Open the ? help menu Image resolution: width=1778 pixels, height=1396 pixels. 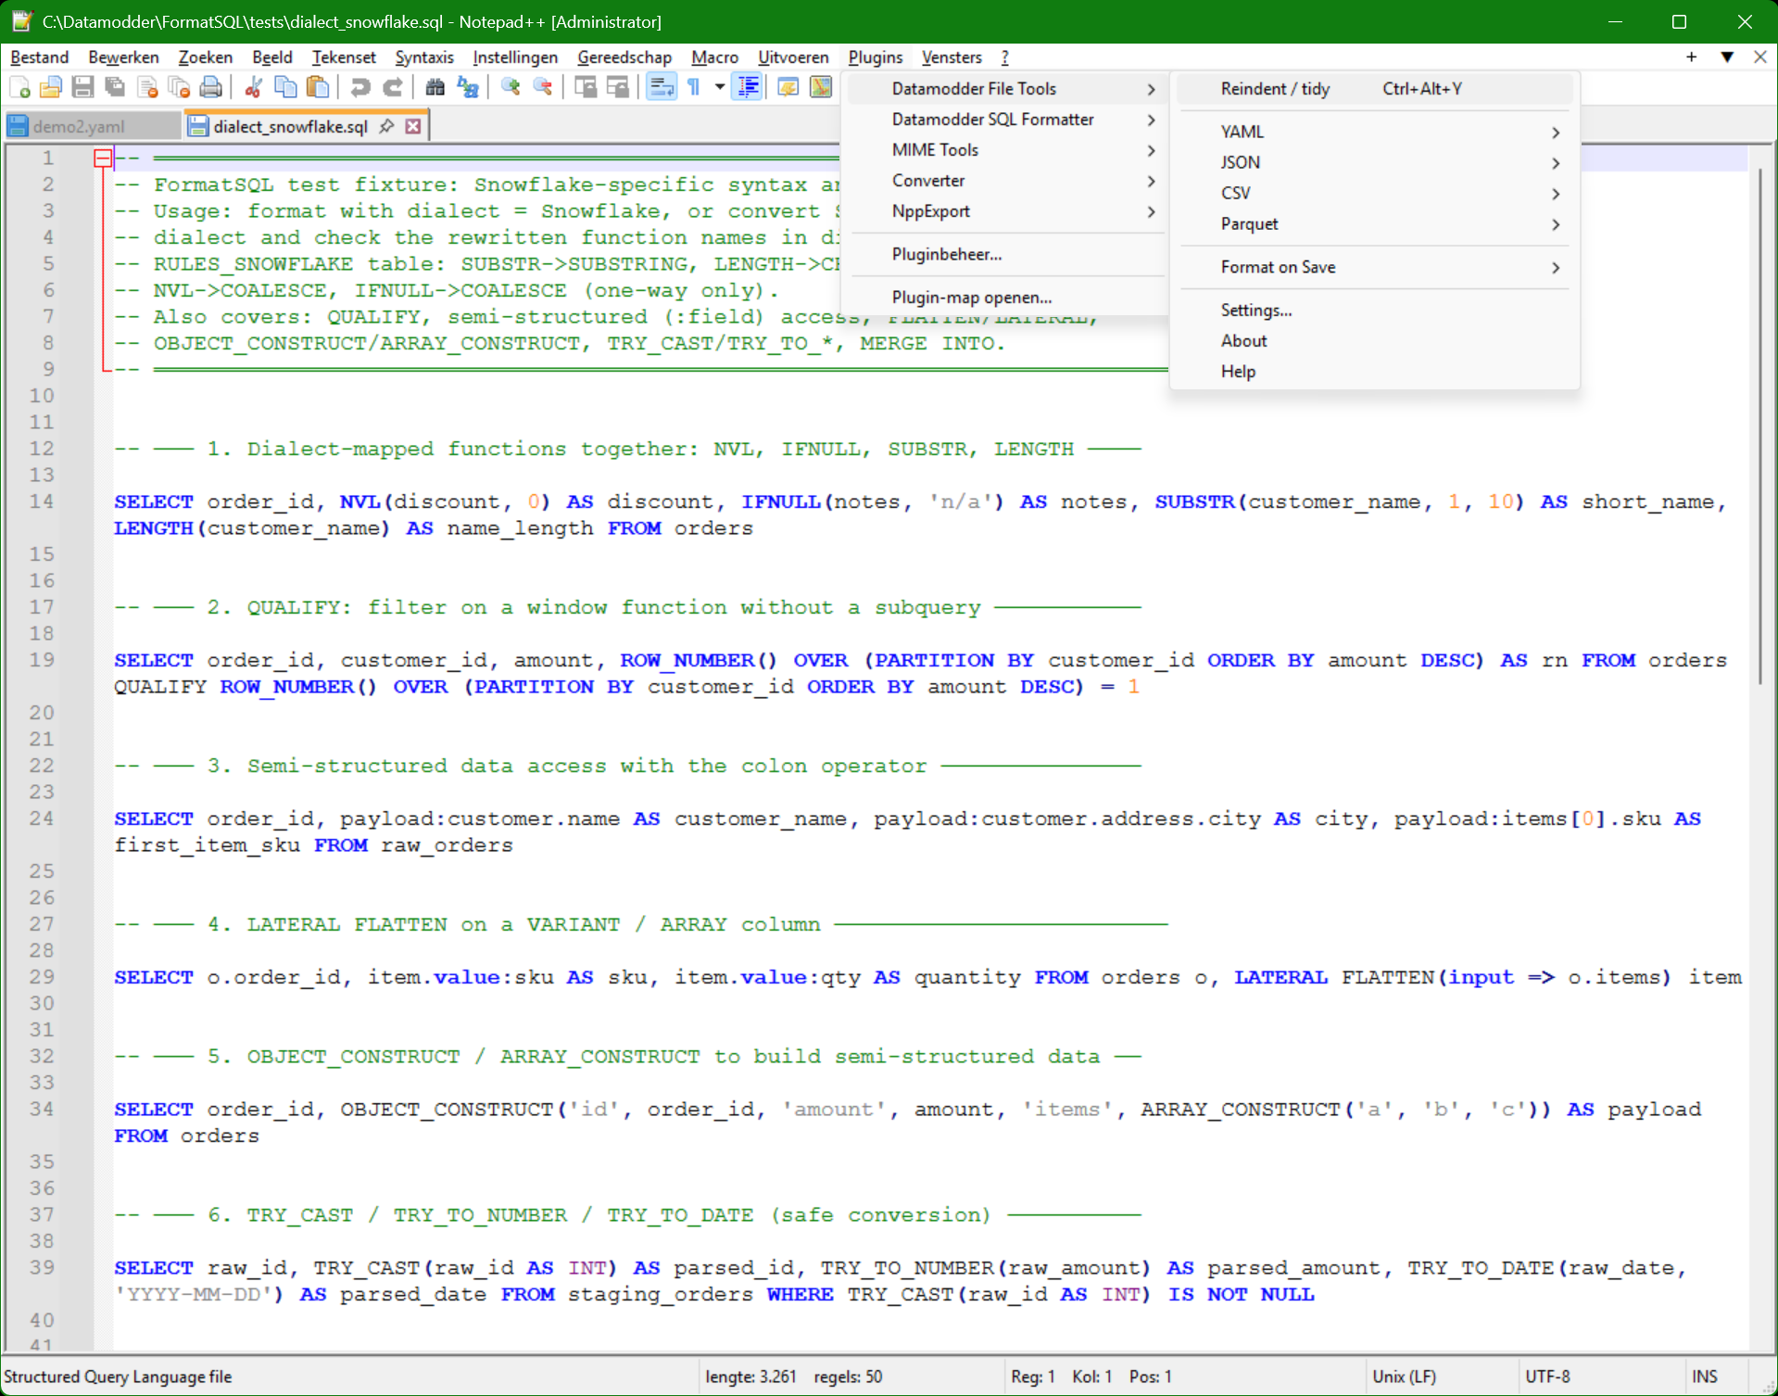tap(1004, 57)
